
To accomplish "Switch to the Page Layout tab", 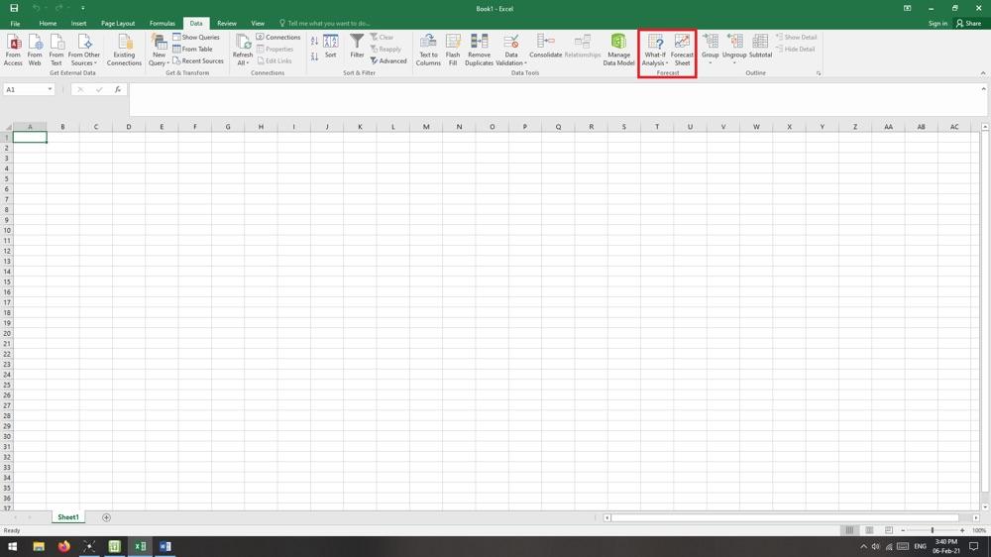I will 118,23.
